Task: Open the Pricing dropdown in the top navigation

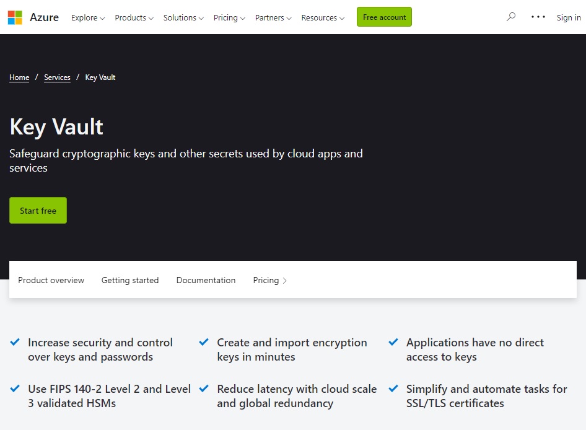Action: pos(229,17)
